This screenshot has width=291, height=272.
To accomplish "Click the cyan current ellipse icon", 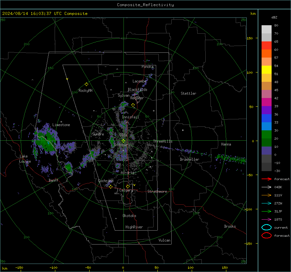I will pos(266,227).
